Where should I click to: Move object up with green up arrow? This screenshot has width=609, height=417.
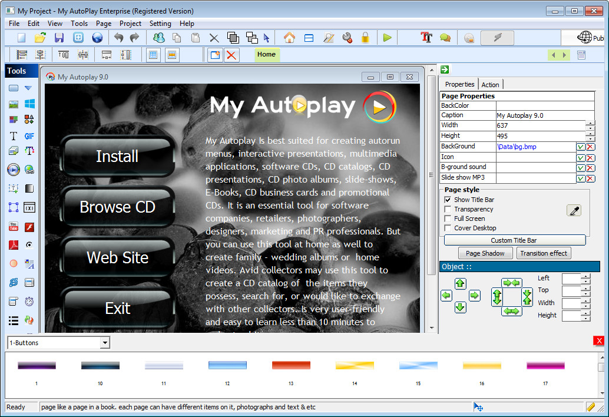(460, 283)
